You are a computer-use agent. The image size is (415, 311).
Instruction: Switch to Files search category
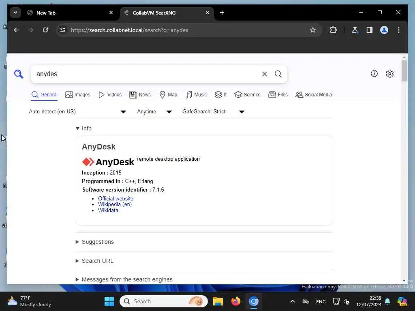(x=278, y=95)
